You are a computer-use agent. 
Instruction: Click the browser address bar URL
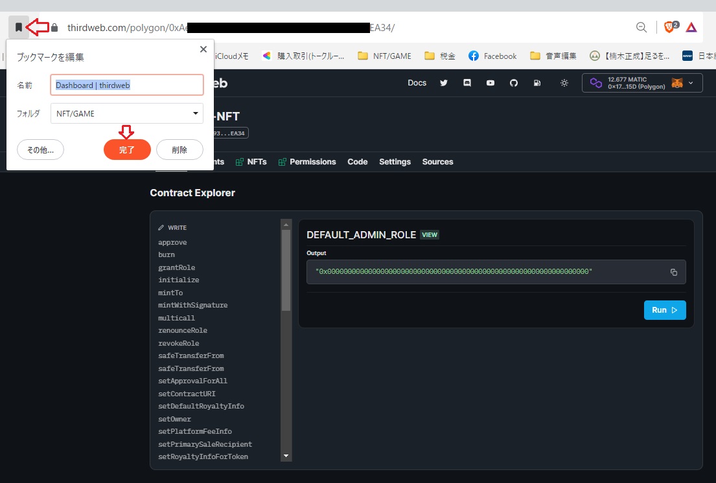pos(231,28)
